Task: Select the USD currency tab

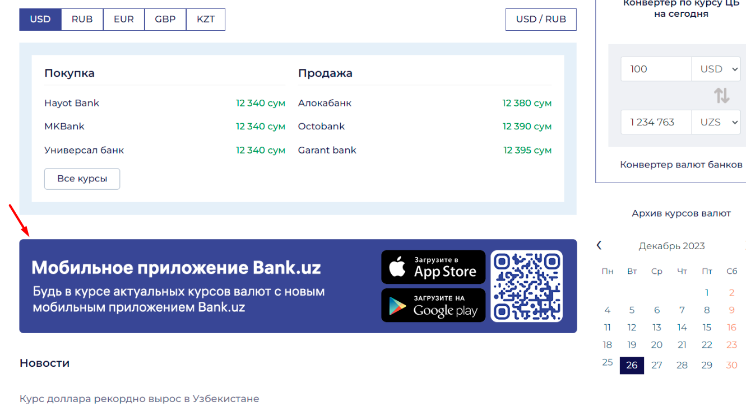Action: coord(40,19)
